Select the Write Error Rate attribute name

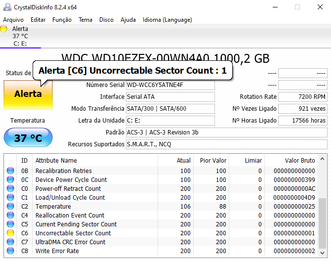pyautogui.click(x=57, y=251)
